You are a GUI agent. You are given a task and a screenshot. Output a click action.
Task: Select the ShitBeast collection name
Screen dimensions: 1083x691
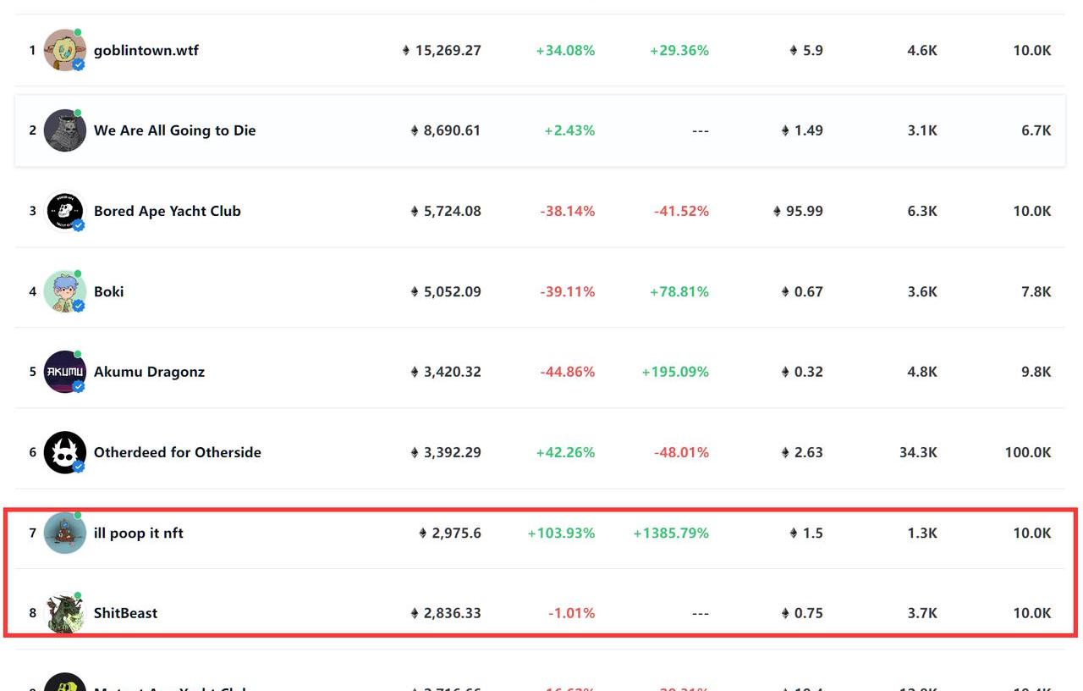125,613
